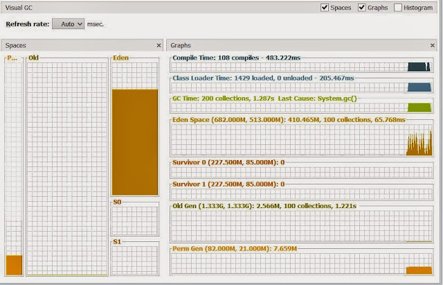This screenshot has height=285, width=443.
Task: Click the S1 label in Spaces panel
Action: (x=117, y=242)
